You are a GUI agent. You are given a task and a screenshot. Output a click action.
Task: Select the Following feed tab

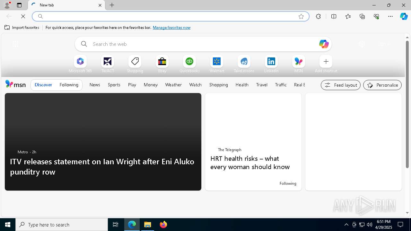tap(69, 85)
